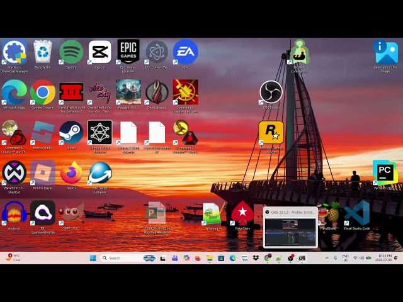Open Firefox from the taskbar

[x=198, y=258]
